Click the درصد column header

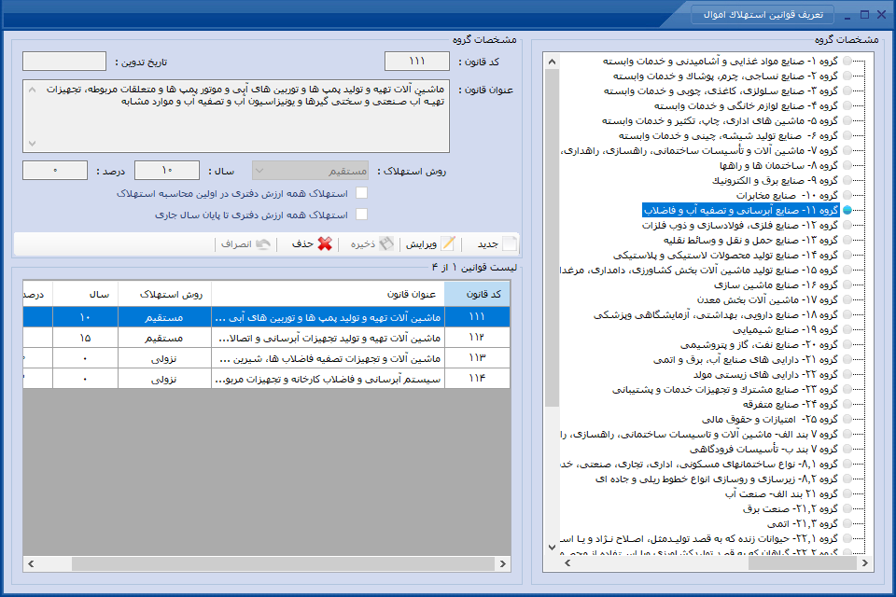click(x=37, y=294)
